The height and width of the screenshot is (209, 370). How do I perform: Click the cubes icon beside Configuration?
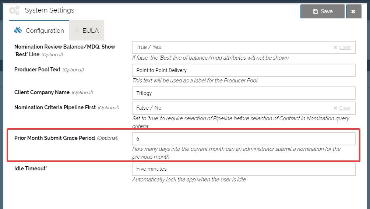point(18,30)
